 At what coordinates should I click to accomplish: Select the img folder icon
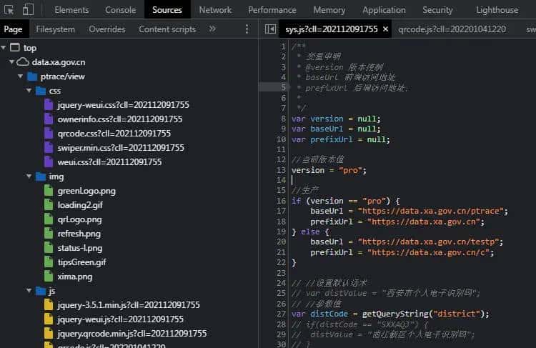[x=41, y=177]
